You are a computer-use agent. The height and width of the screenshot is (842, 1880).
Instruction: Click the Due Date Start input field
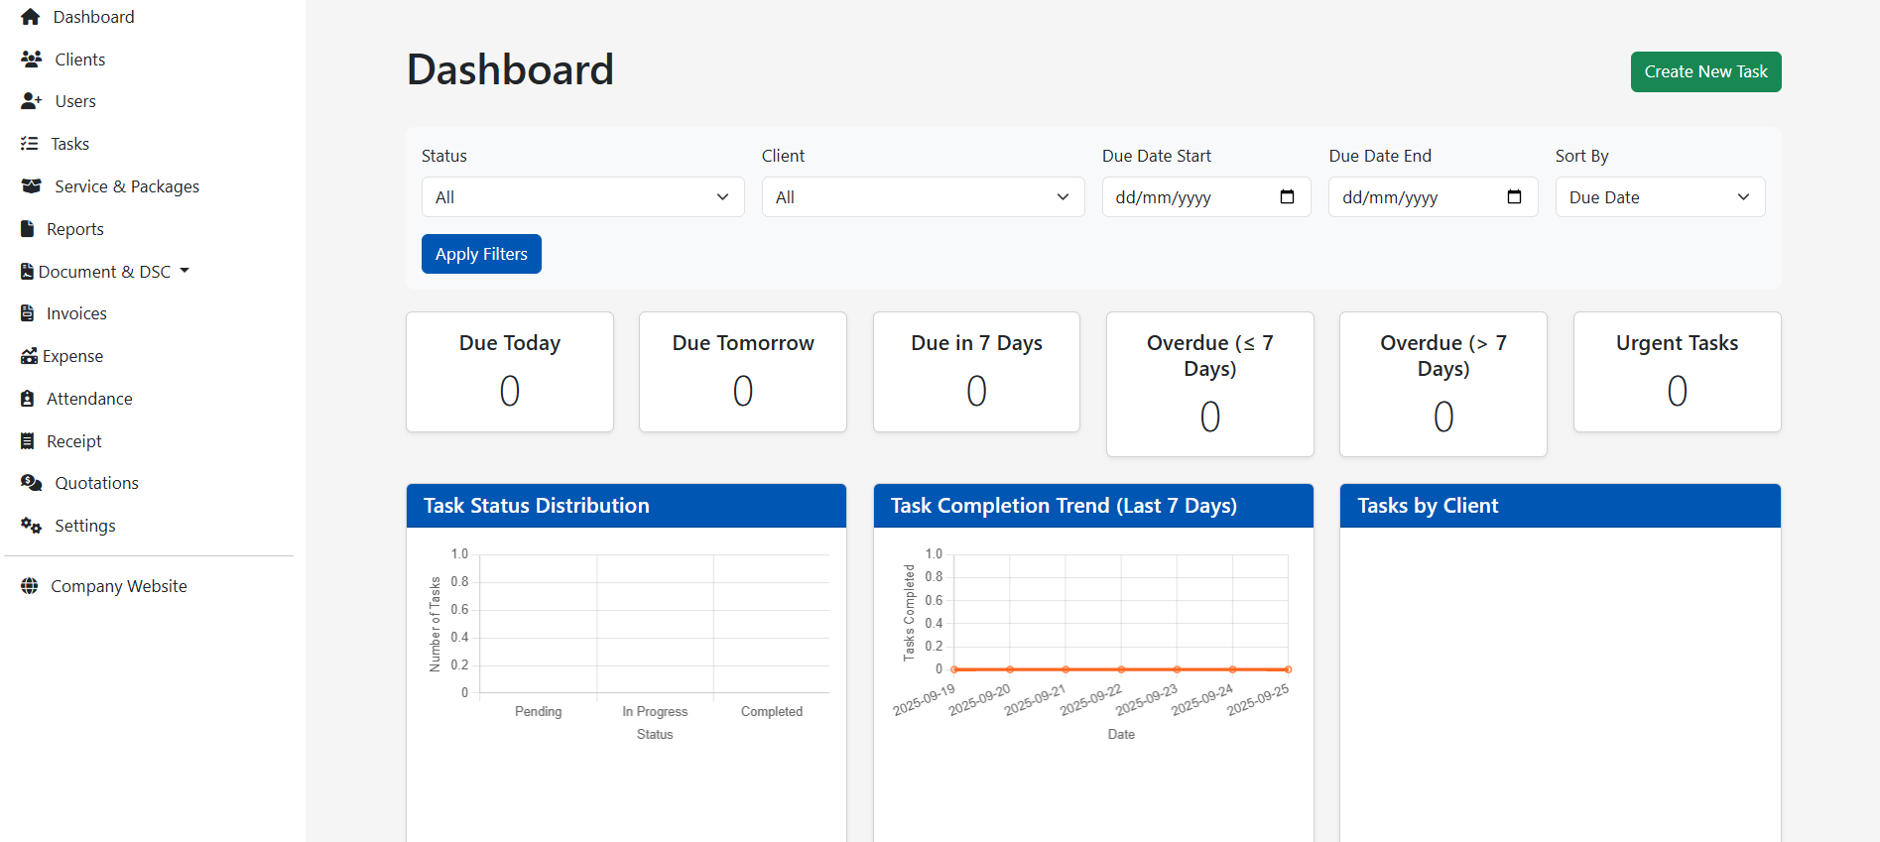coord(1186,197)
